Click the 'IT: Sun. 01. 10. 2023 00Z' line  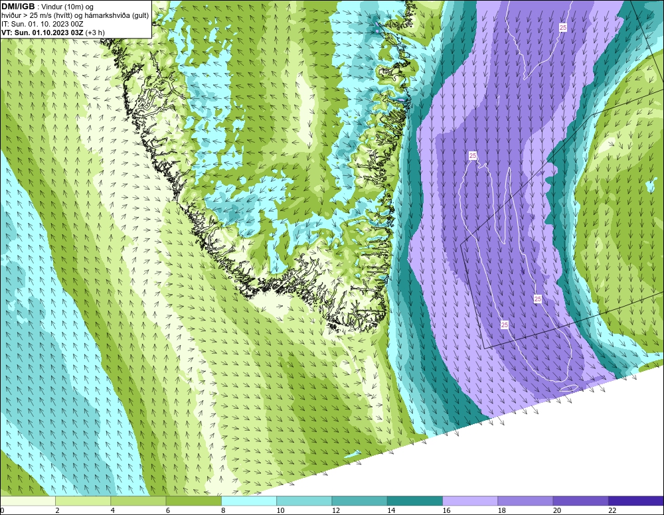[x=42, y=24]
